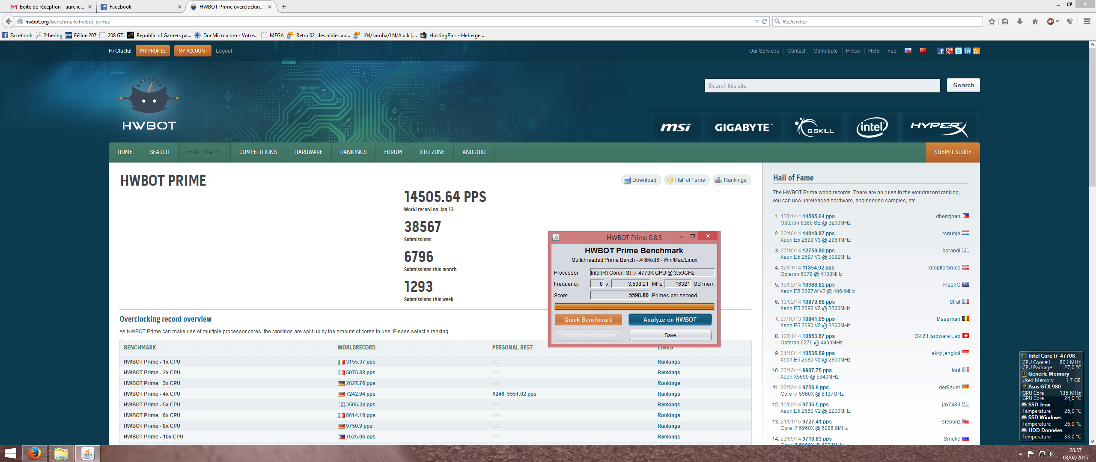Click Analyze on HWBOT button
This screenshot has width=1096, height=462.
pos(670,320)
